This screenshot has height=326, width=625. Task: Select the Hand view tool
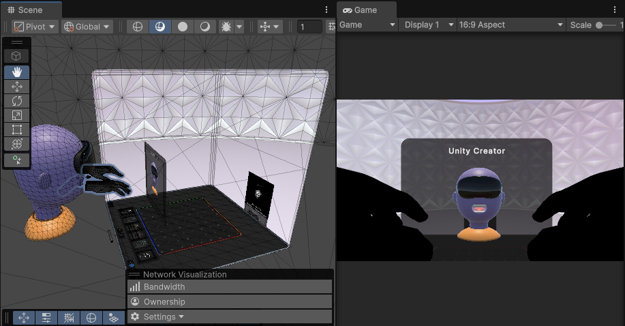[17, 72]
